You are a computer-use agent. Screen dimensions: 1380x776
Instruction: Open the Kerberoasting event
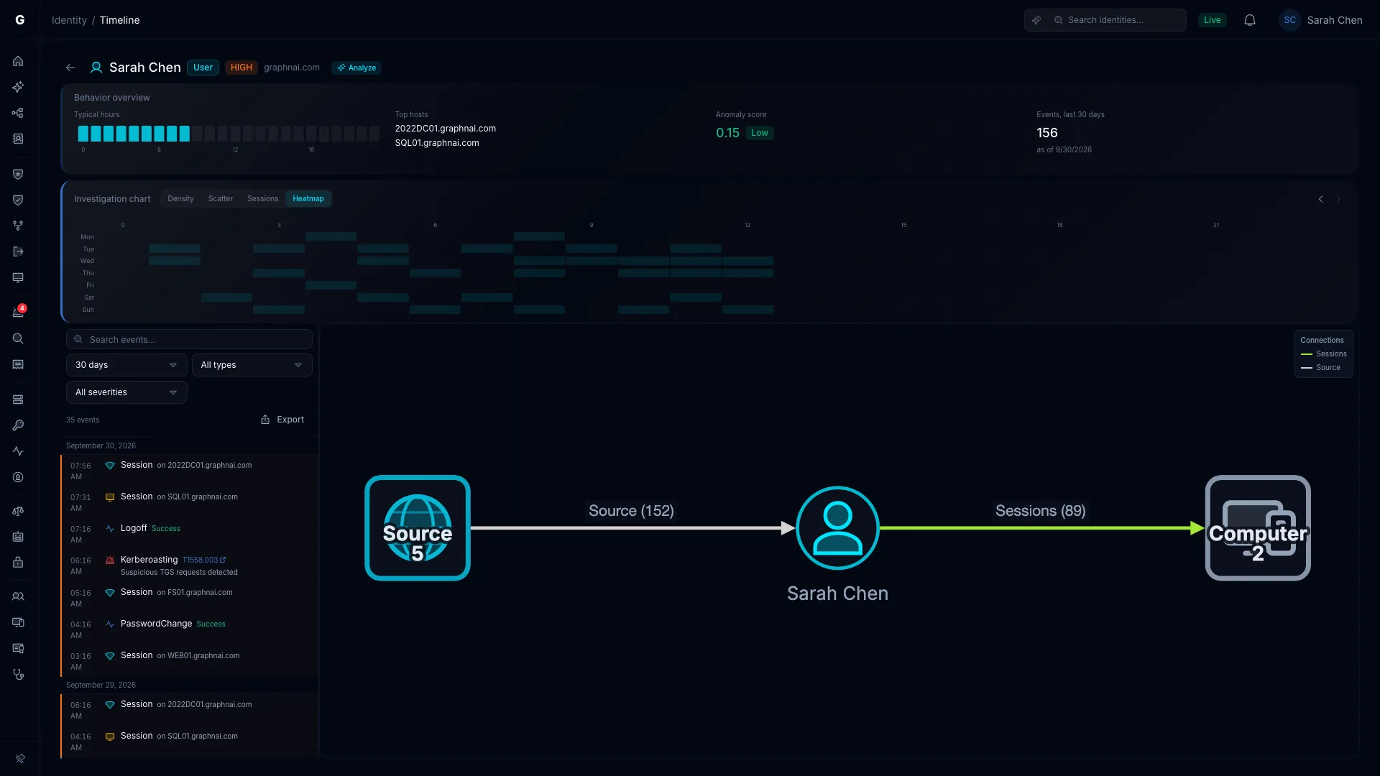tap(190, 565)
